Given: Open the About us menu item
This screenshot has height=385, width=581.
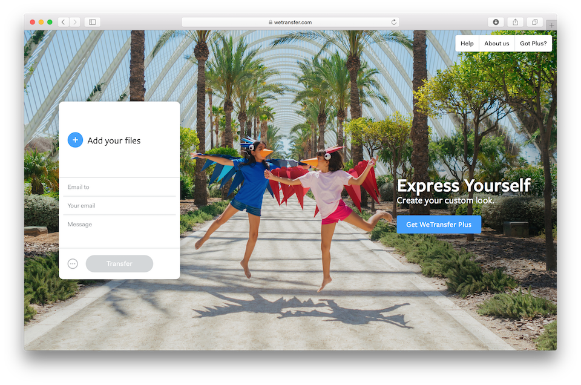Looking at the screenshot, I should (496, 44).
